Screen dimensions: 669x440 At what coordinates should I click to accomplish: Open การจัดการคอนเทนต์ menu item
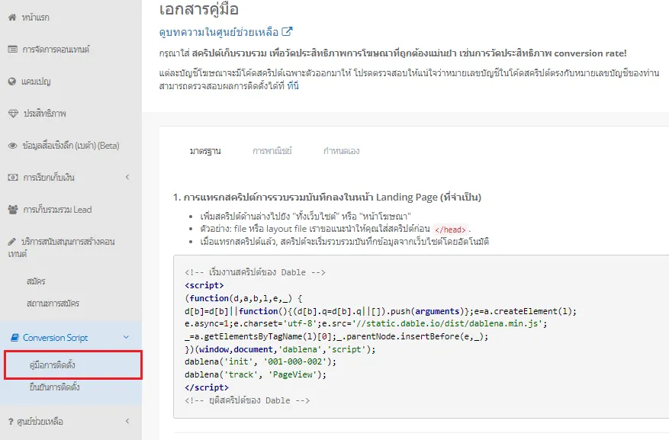pos(56,49)
